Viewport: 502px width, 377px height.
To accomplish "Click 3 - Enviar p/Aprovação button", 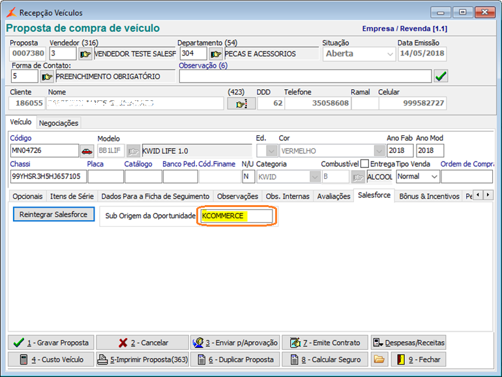I will [235, 342].
